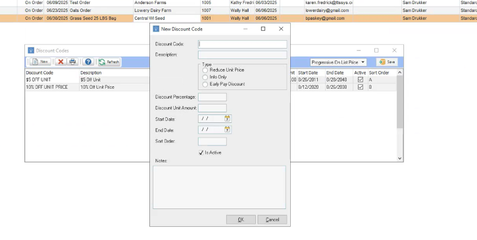Image resolution: width=477 pixels, height=240 pixels.
Task: Click the lowerdairy@gmail.com email cell
Action: point(328,11)
